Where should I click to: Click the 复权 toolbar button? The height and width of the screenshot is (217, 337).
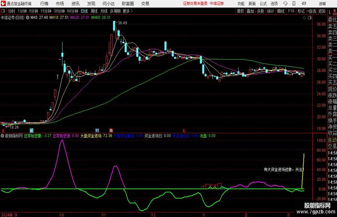240,11
